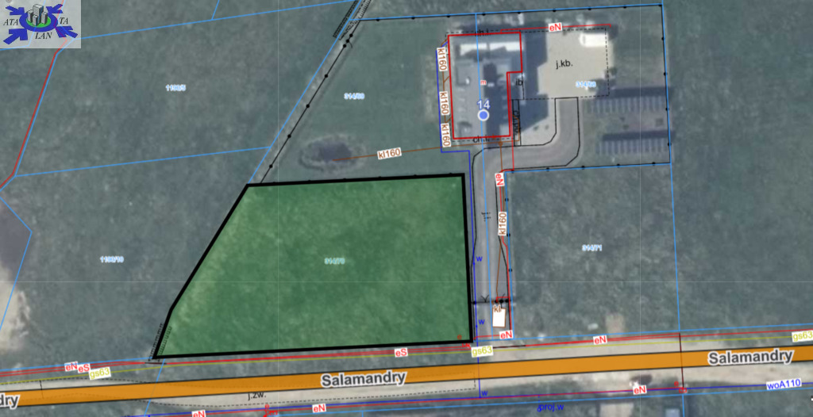Screen dimensions: 813x417
Task: Click the red utility marker on woA110 line
Action: (679, 387)
